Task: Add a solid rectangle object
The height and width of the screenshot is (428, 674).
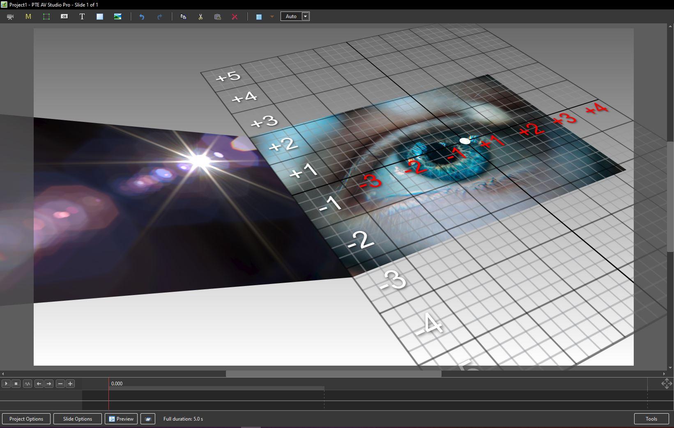Action: [100, 17]
